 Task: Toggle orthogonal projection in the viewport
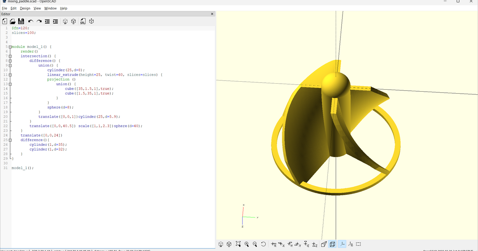pyautogui.click(x=333, y=244)
